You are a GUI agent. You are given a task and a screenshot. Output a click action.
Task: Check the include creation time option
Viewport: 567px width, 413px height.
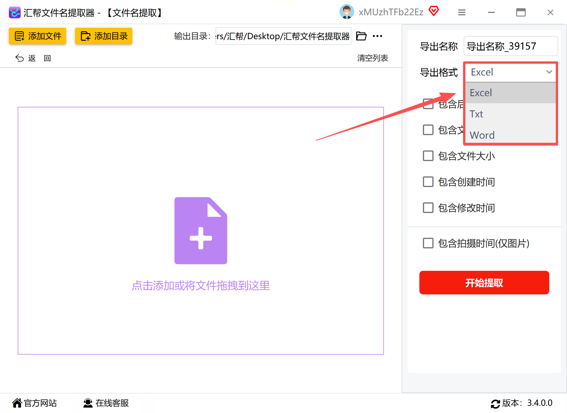(x=428, y=182)
